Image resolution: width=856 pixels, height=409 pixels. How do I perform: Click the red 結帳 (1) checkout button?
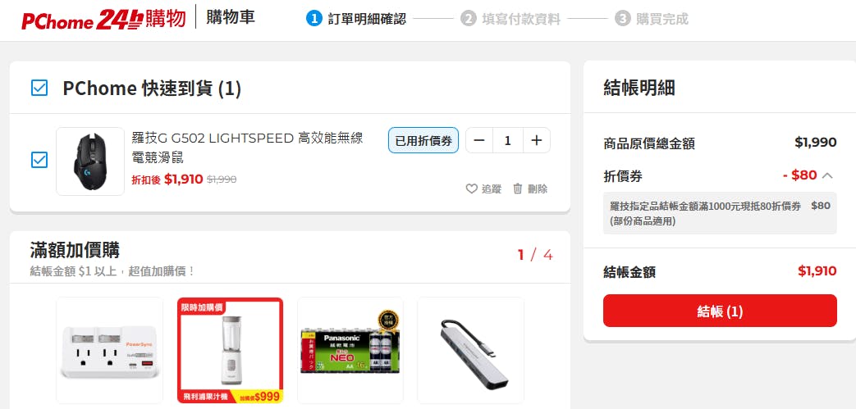[x=720, y=311]
